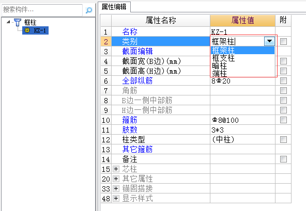
Task: Click the 类别 combo box text field
Action: [238, 41]
